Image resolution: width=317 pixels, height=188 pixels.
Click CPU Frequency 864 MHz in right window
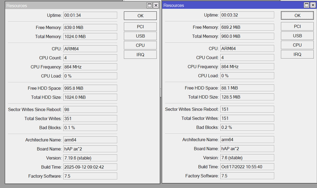247,67
